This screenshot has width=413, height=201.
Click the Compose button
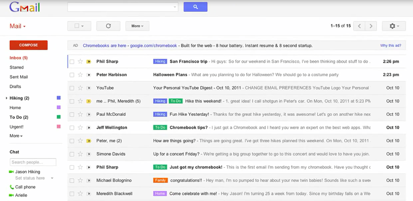coord(29,45)
